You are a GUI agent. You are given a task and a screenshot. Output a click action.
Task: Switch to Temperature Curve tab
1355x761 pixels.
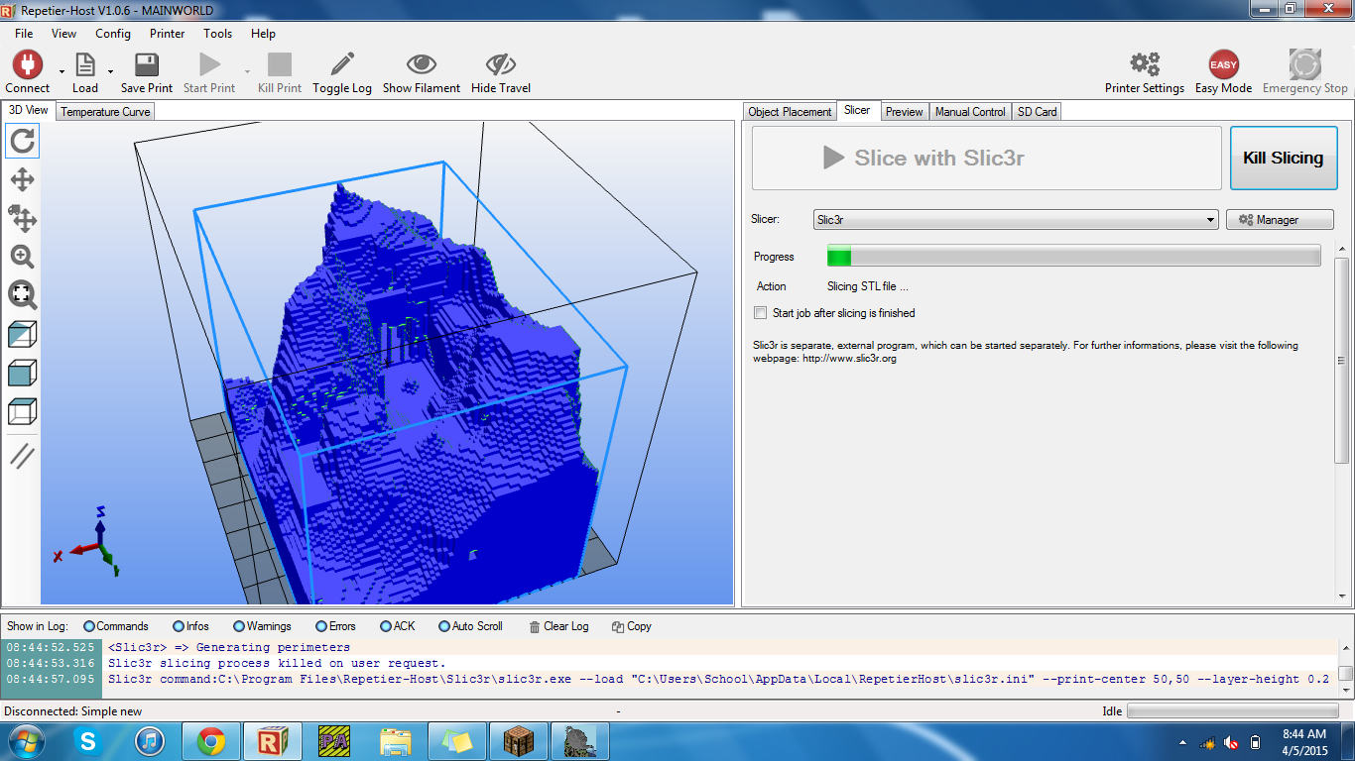(x=105, y=112)
